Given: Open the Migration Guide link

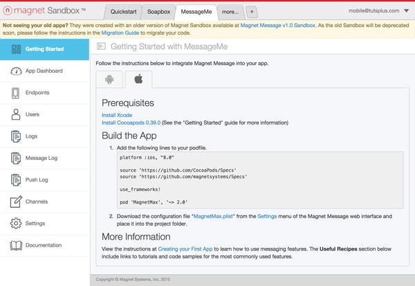Looking at the screenshot, I should coord(120,33).
